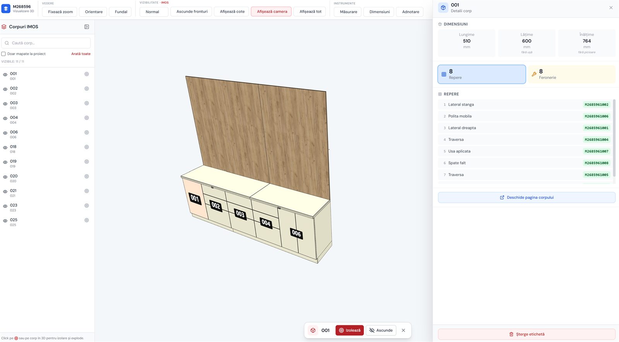Image resolution: width=619 pixels, height=342 pixels.
Task: Switch to the 8 Feronerie tab
Action: tap(572, 74)
